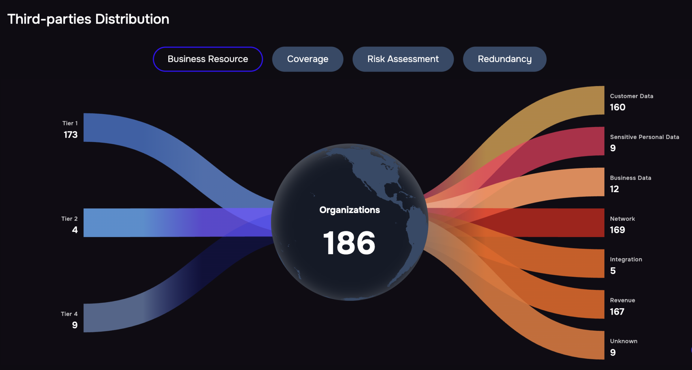The image size is (692, 370).
Task: Click the Revenue label text
Action: (x=622, y=300)
